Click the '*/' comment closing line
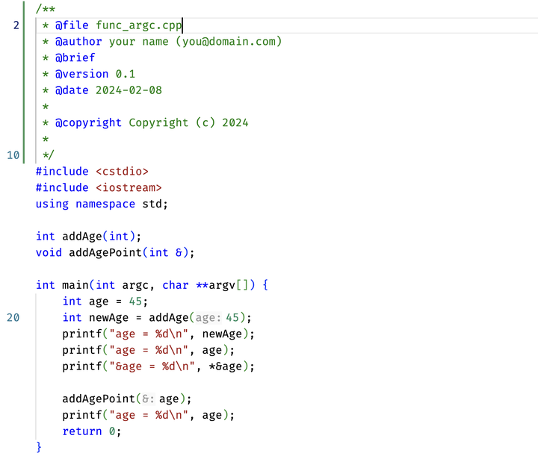 coord(49,155)
